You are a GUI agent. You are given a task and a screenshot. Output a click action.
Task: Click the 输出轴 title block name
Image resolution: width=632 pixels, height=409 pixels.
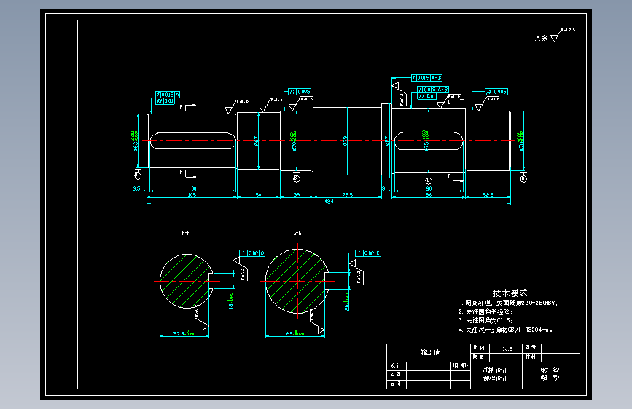[x=429, y=353]
